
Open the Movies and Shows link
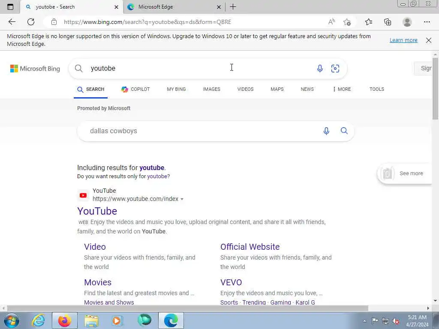[109, 302]
